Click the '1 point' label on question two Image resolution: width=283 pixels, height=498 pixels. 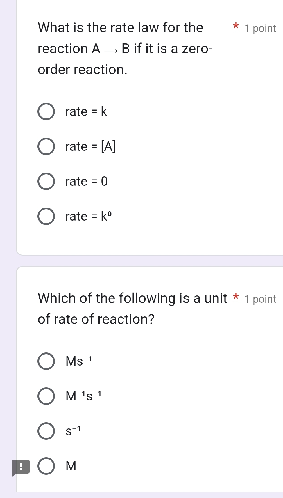point(260,299)
